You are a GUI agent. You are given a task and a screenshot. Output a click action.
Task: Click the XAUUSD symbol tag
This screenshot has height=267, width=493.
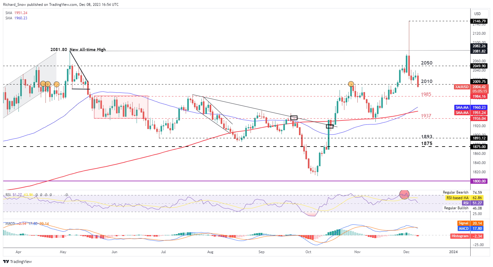(462, 87)
